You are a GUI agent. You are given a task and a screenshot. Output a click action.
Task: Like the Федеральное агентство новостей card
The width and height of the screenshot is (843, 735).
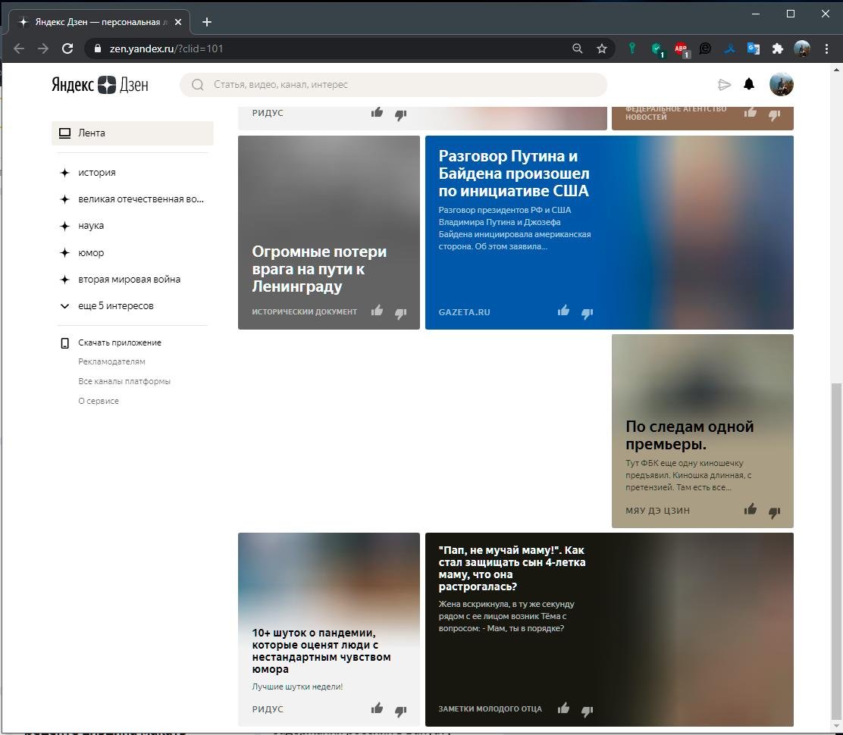point(751,112)
